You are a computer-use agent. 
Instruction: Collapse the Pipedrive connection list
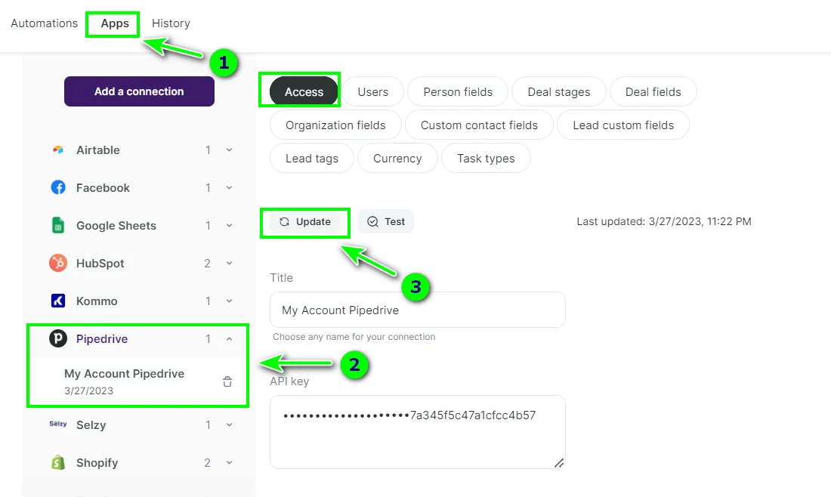pos(229,338)
